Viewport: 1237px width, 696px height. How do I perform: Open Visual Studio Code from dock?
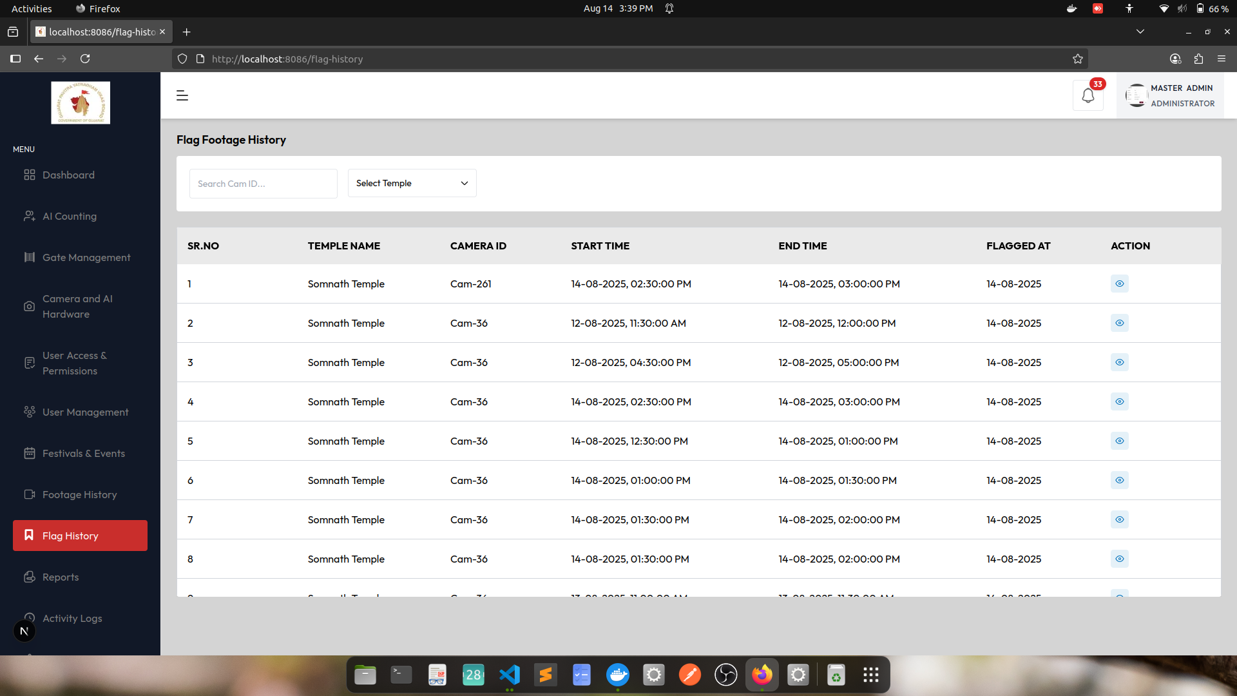coord(509,675)
